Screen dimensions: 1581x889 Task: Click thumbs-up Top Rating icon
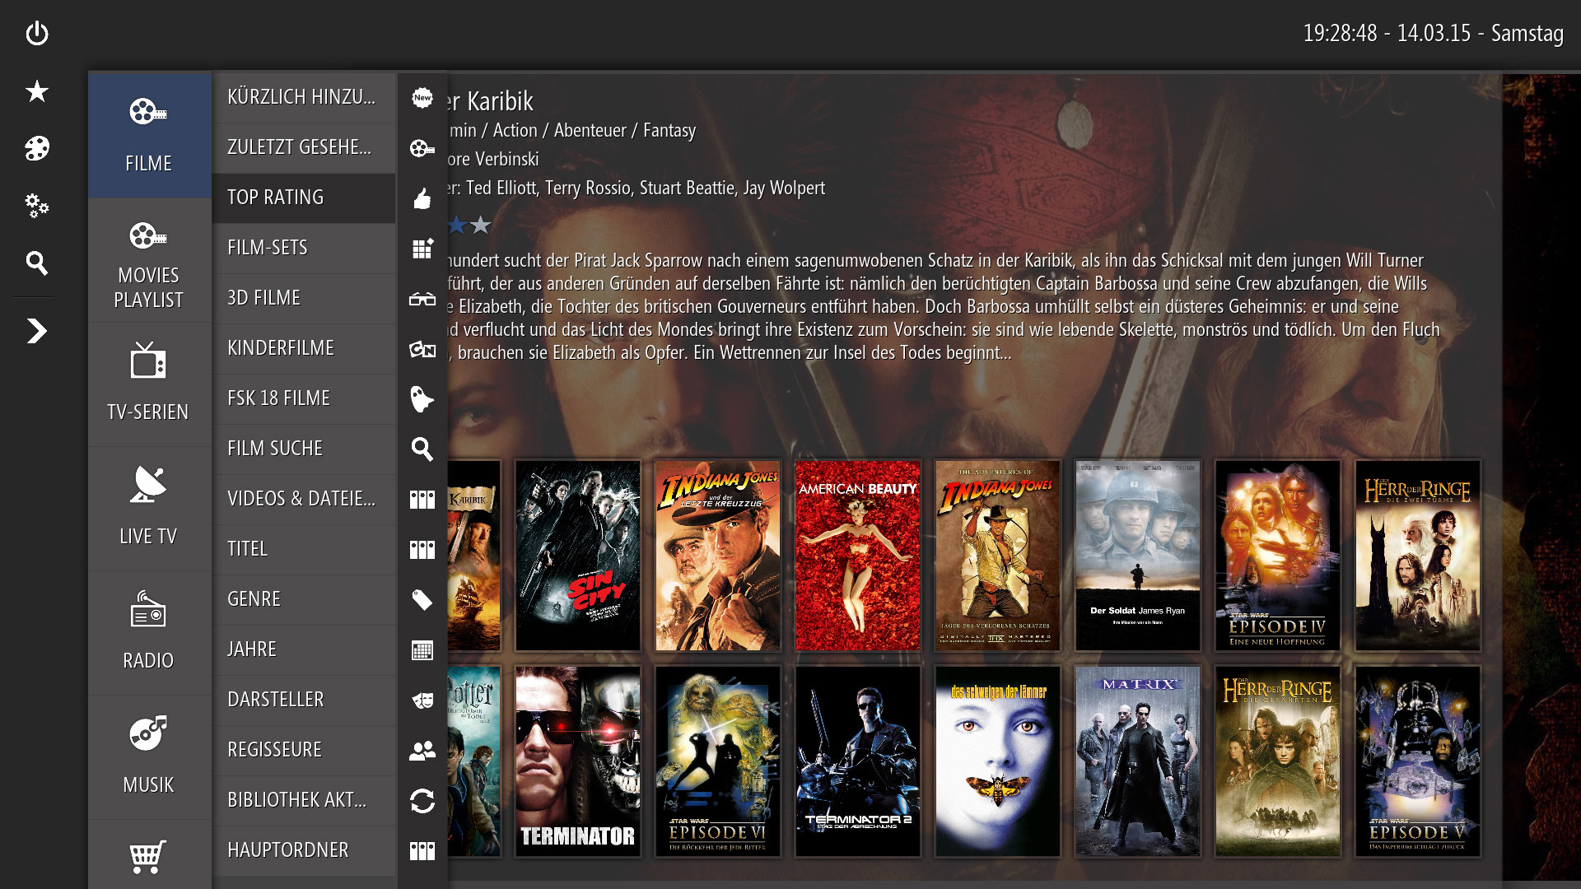click(x=422, y=198)
